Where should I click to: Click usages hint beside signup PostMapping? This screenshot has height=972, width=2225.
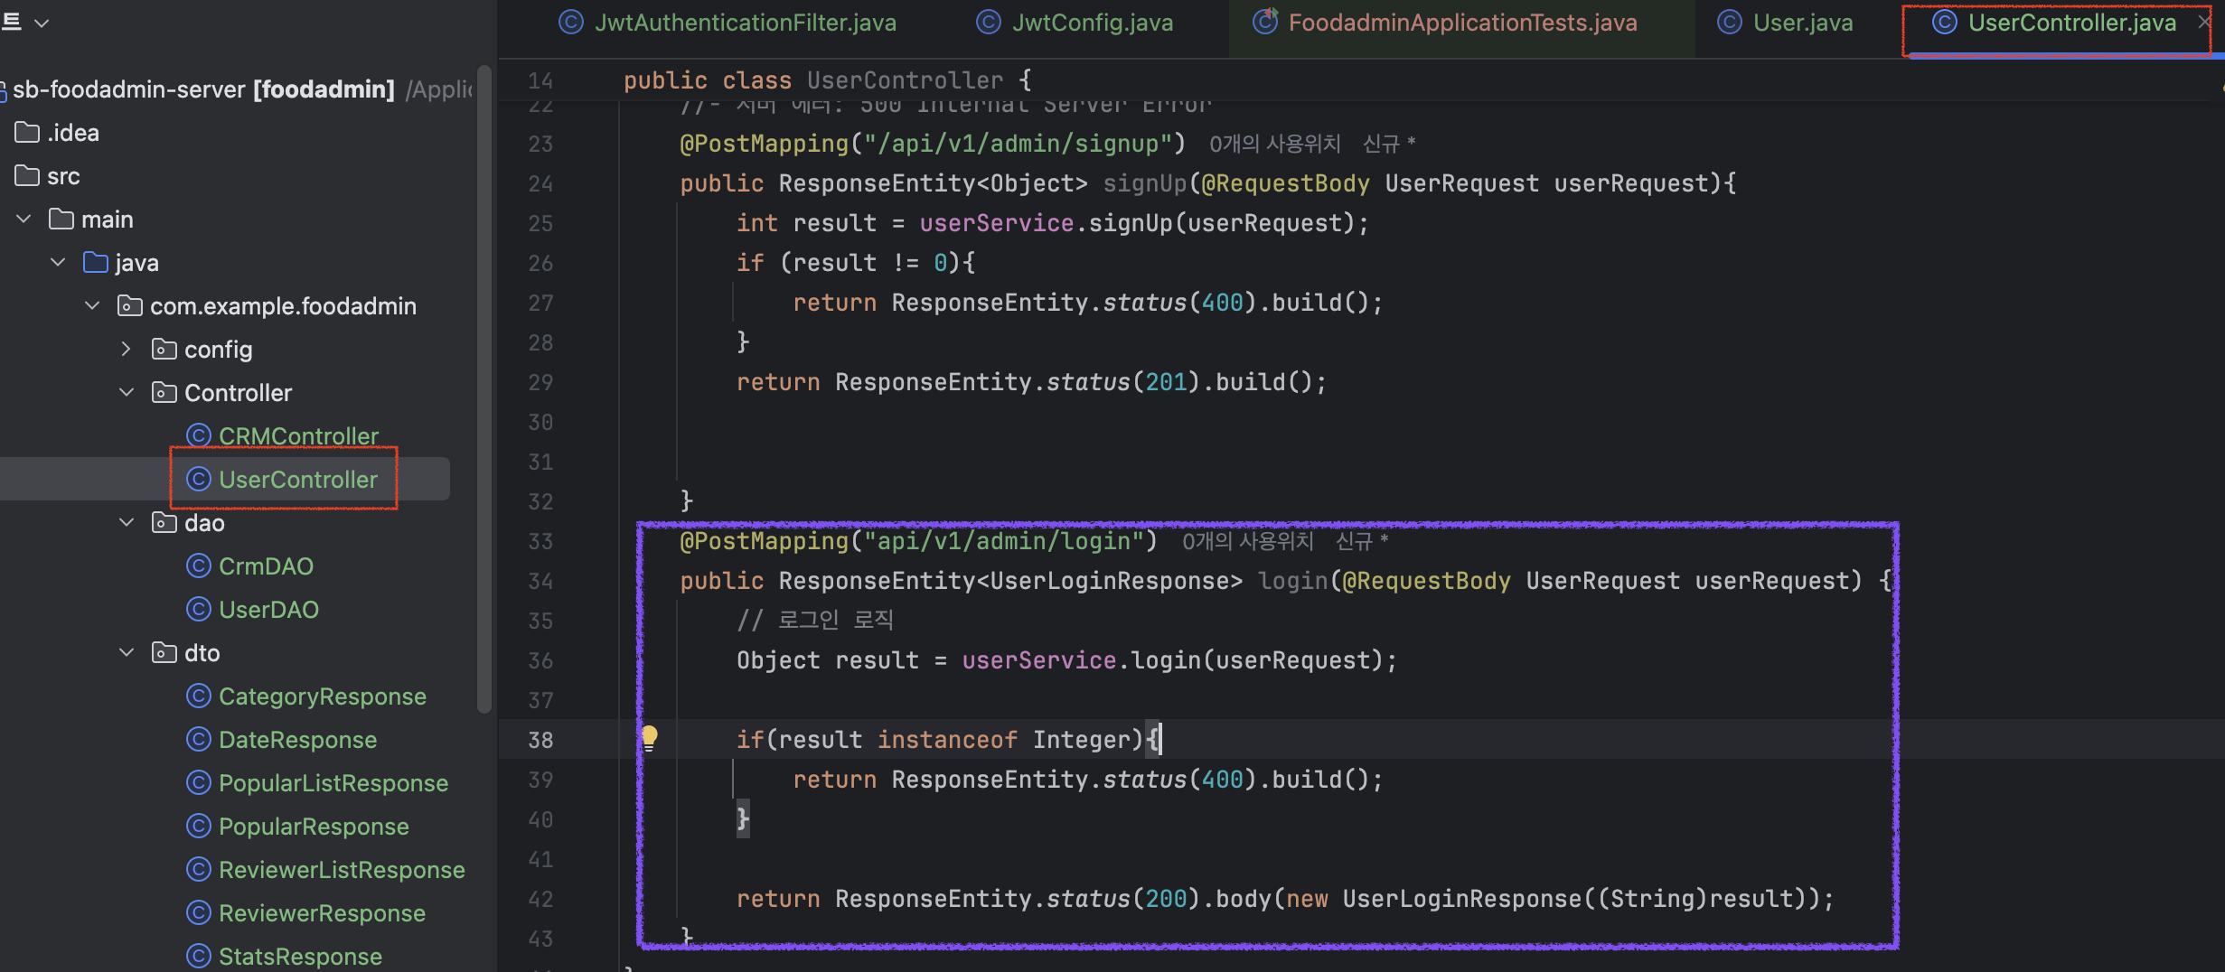click(1275, 144)
